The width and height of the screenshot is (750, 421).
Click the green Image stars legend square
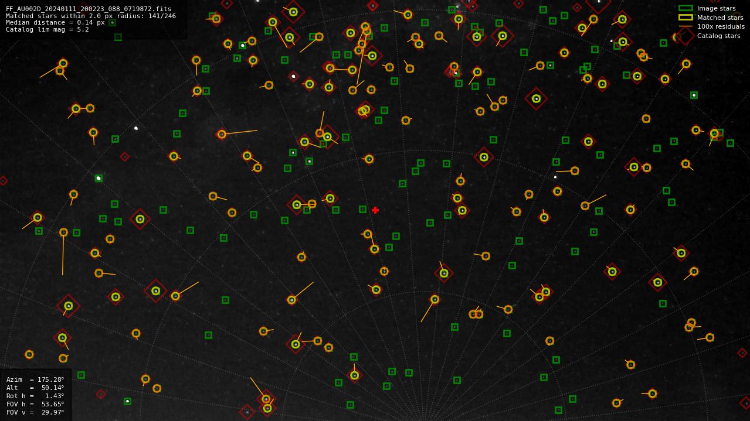pyautogui.click(x=685, y=8)
